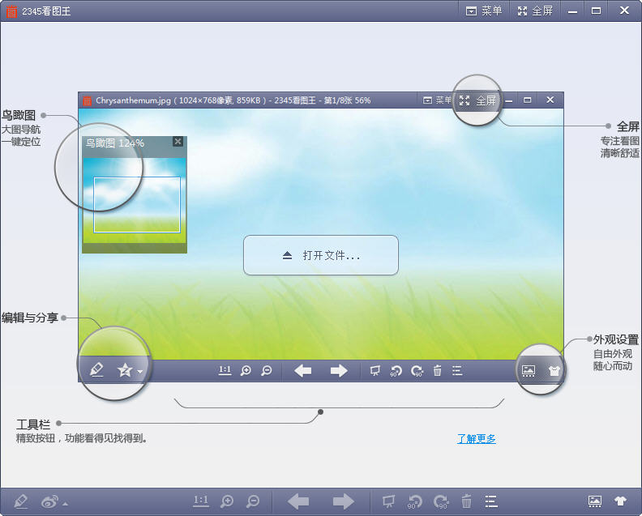Click the 2345看图王 app logo icon
The height and width of the screenshot is (516, 642).
pos(11,11)
